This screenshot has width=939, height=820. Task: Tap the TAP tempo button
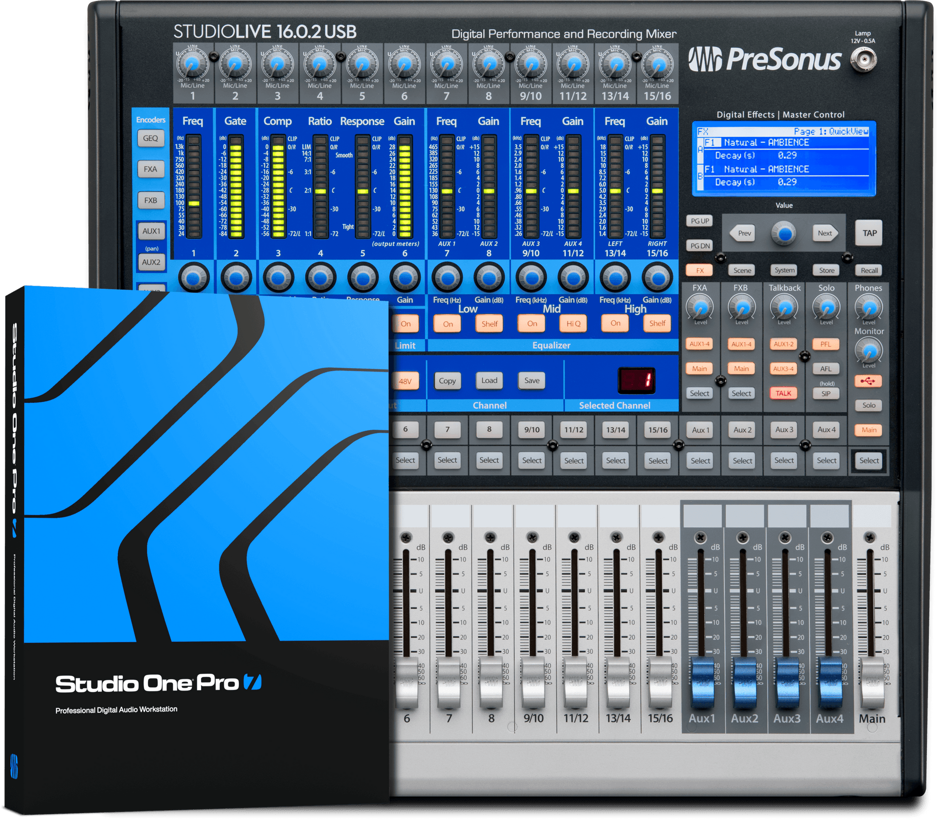[x=870, y=233]
